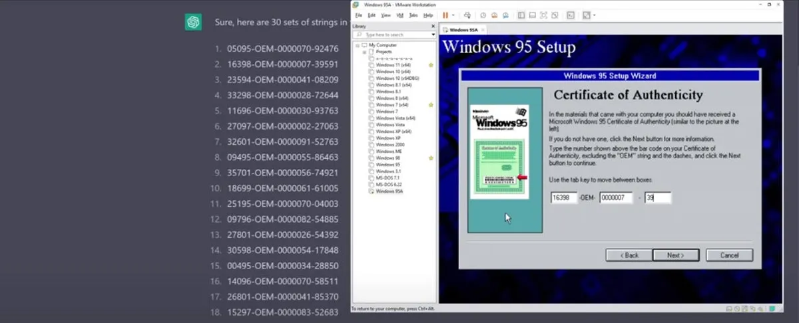Select Windows 10 (x64) in library
This screenshot has height=323, width=799.
click(393, 72)
